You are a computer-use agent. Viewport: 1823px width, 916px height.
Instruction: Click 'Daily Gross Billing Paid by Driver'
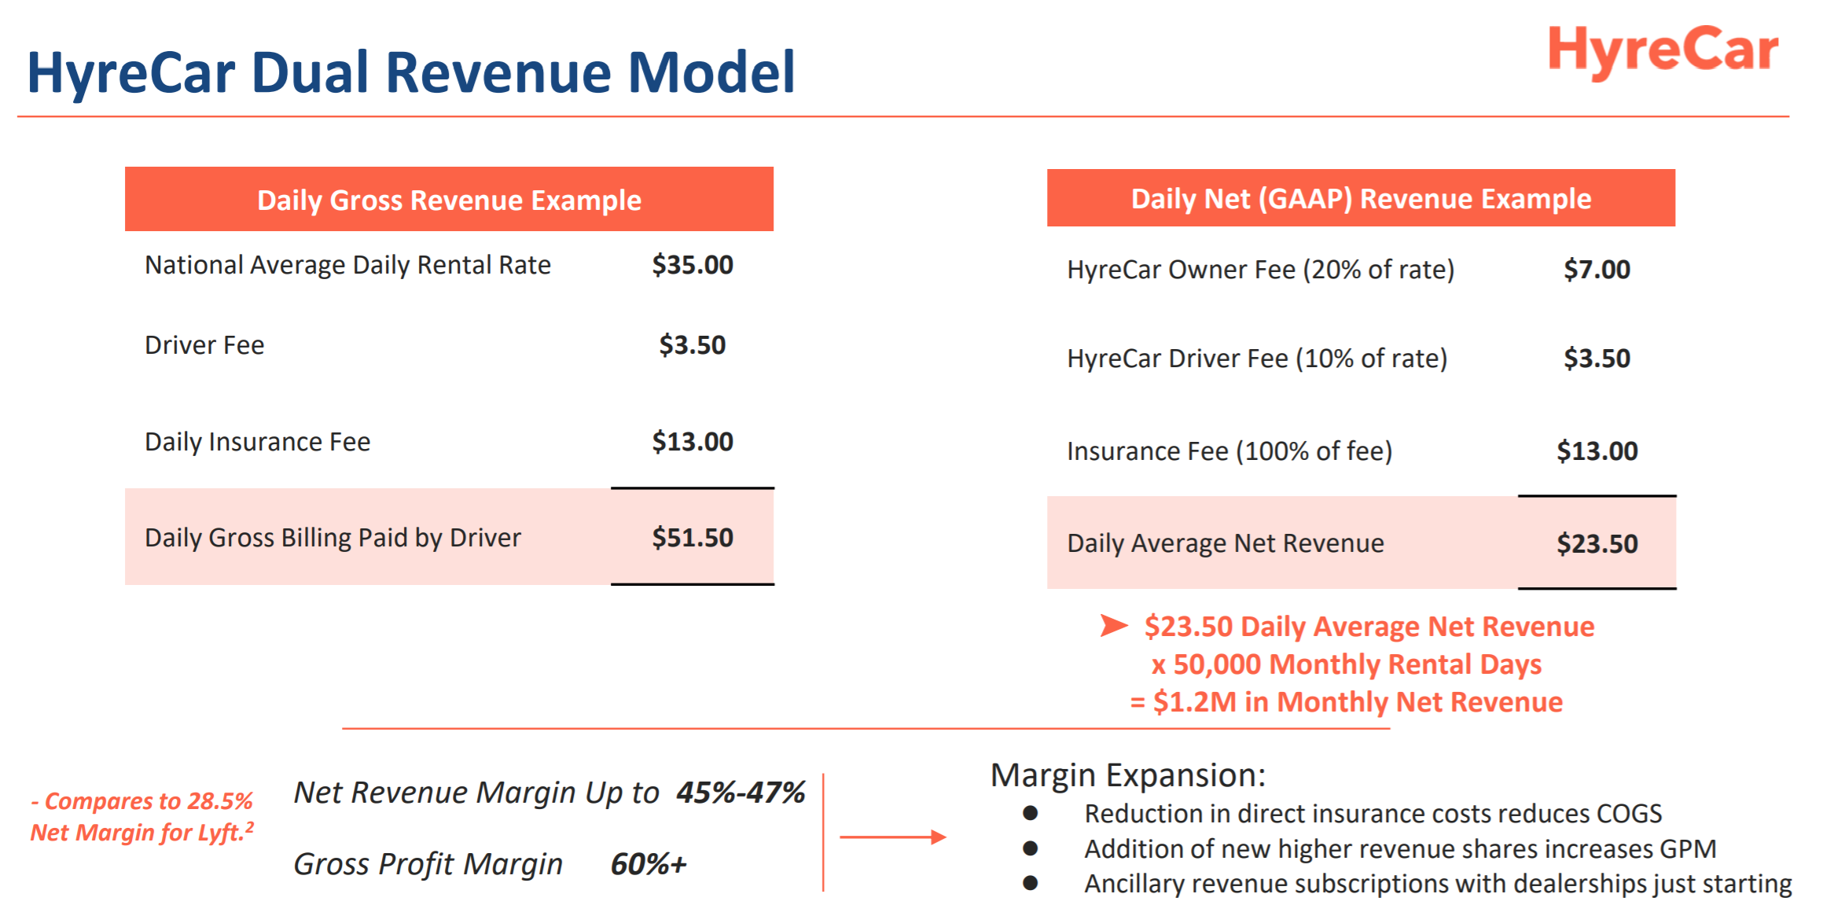(x=333, y=538)
